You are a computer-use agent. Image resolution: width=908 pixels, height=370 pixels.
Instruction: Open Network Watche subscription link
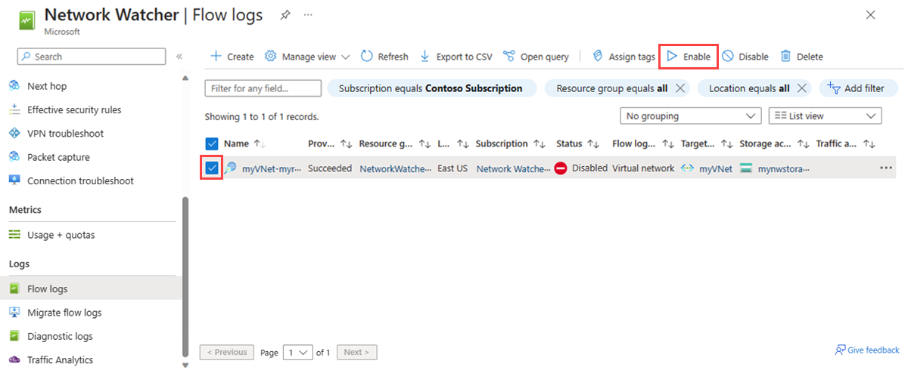(x=514, y=168)
